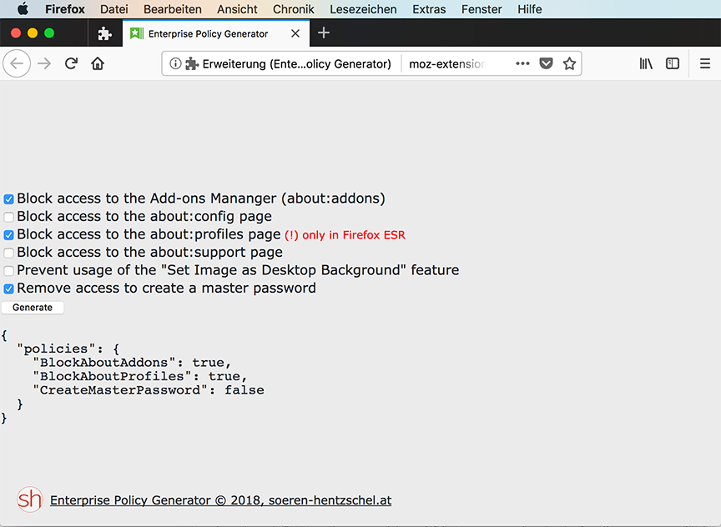The height and width of the screenshot is (527, 721).
Task: Click the "policies": { line
Action: pyautogui.click(x=68, y=349)
